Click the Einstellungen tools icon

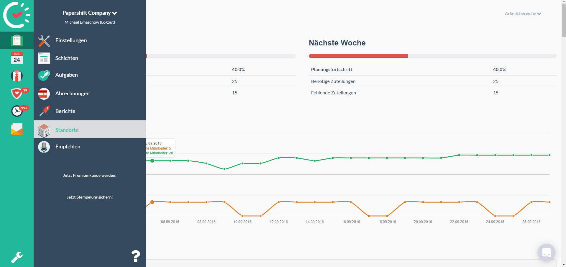tap(44, 41)
